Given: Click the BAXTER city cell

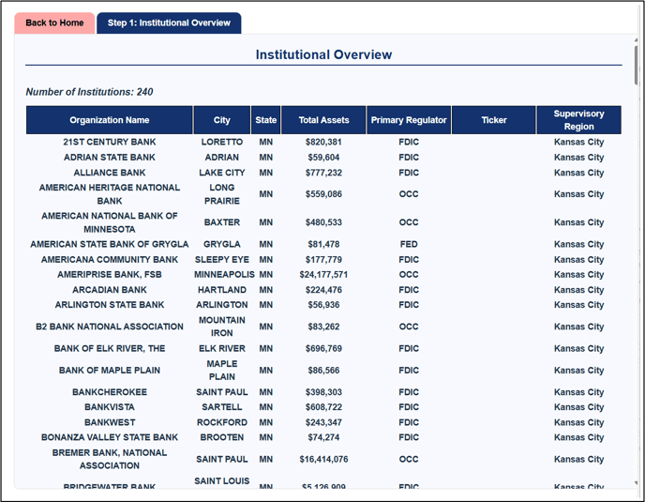Looking at the screenshot, I should click(x=221, y=222).
